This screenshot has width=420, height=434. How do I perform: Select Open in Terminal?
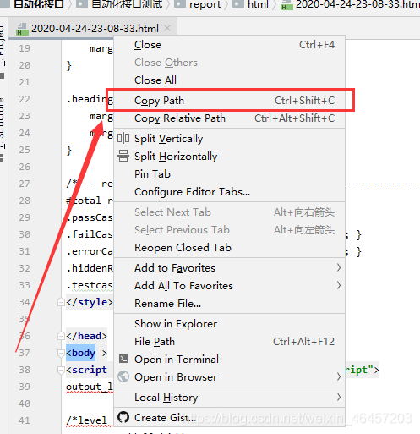pos(229,360)
